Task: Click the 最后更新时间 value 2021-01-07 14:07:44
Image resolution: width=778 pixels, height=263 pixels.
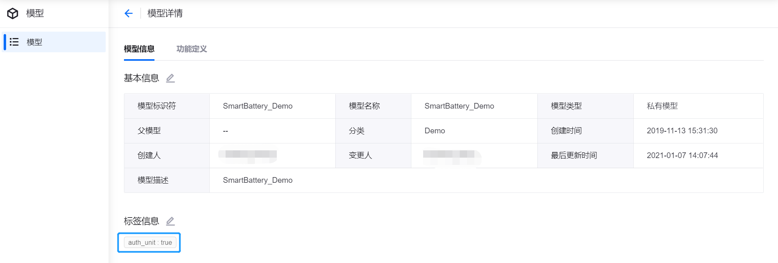Action: tap(682, 156)
